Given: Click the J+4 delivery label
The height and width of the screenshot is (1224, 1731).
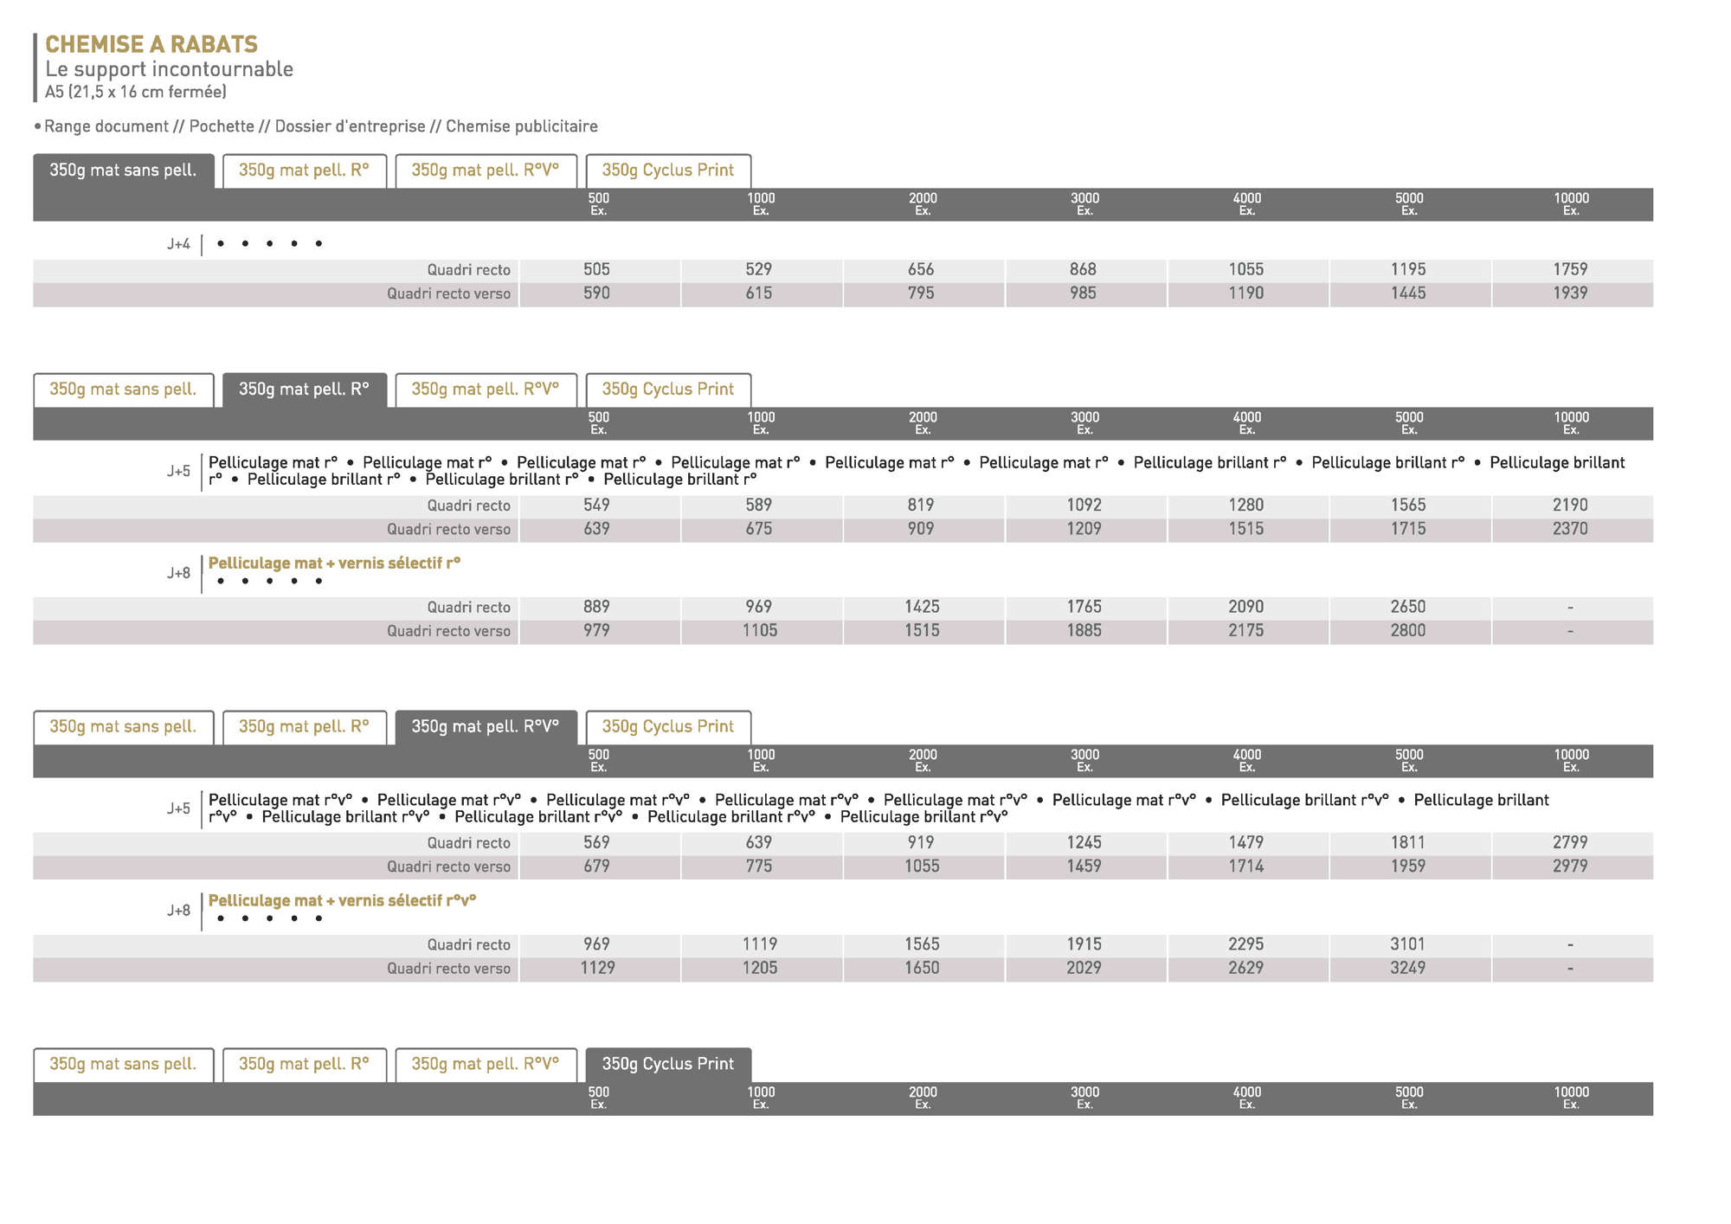Looking at the screenshot, I should (178, 244).
